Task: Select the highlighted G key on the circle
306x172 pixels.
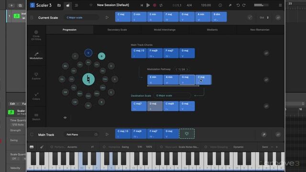Action: coord(101,56)
